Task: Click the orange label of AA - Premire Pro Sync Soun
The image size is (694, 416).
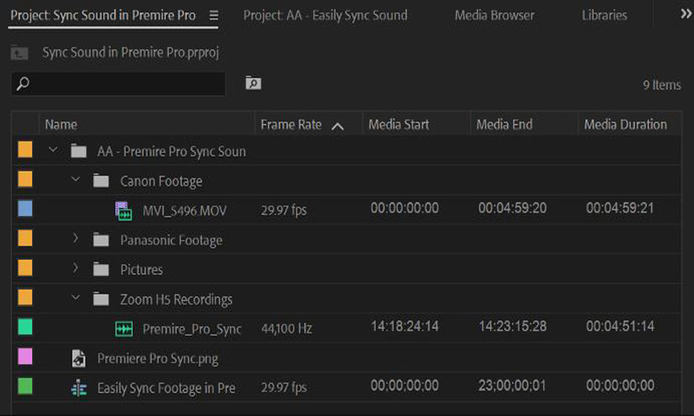Action: (x=25, y=150)
